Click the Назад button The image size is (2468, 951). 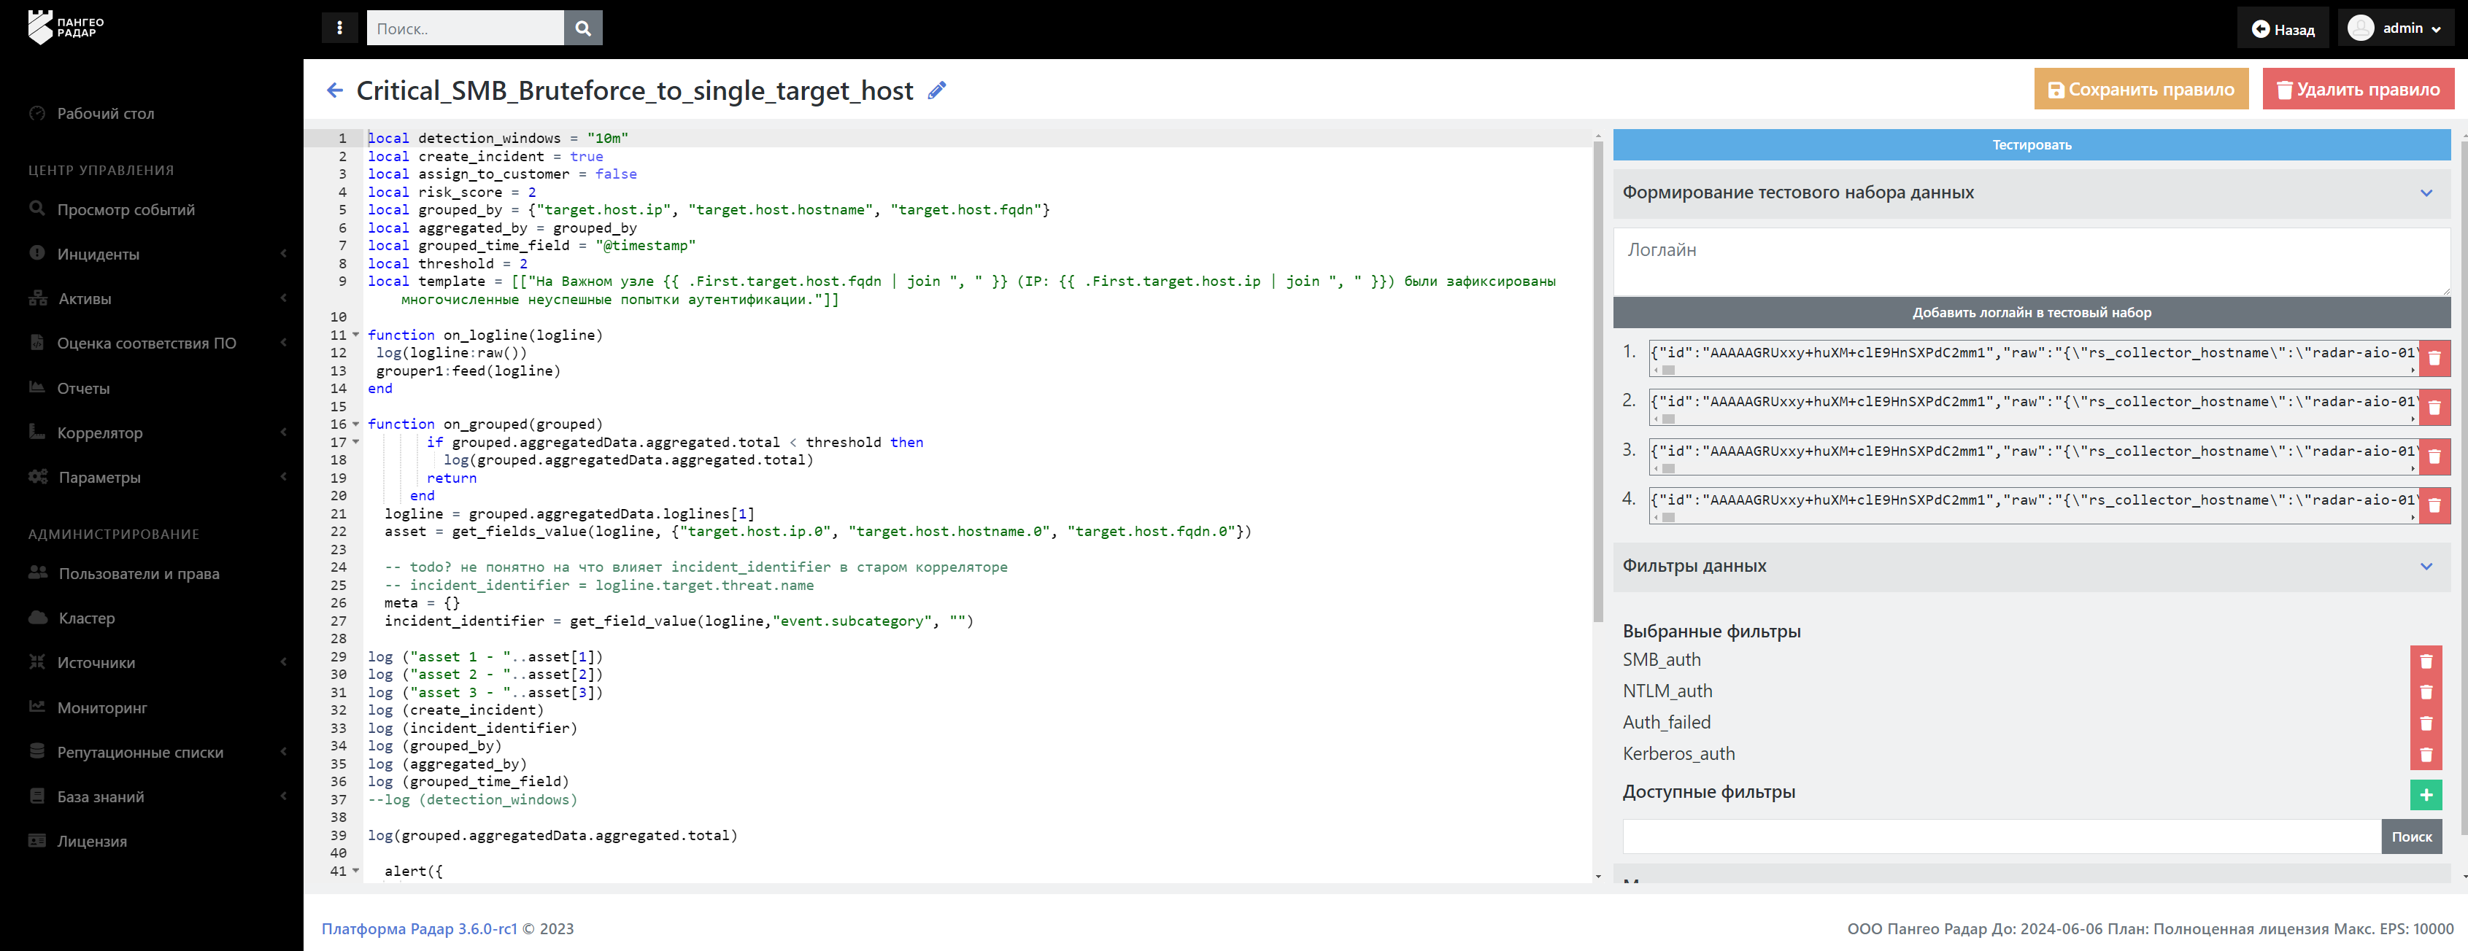[x=2282, y=28]
